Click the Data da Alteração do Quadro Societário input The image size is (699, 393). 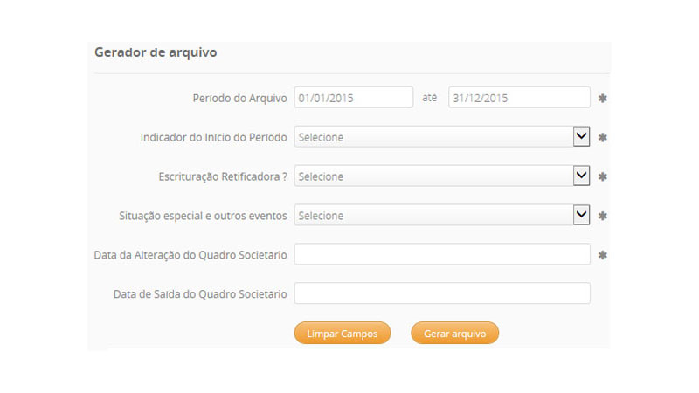pos(442,254)
